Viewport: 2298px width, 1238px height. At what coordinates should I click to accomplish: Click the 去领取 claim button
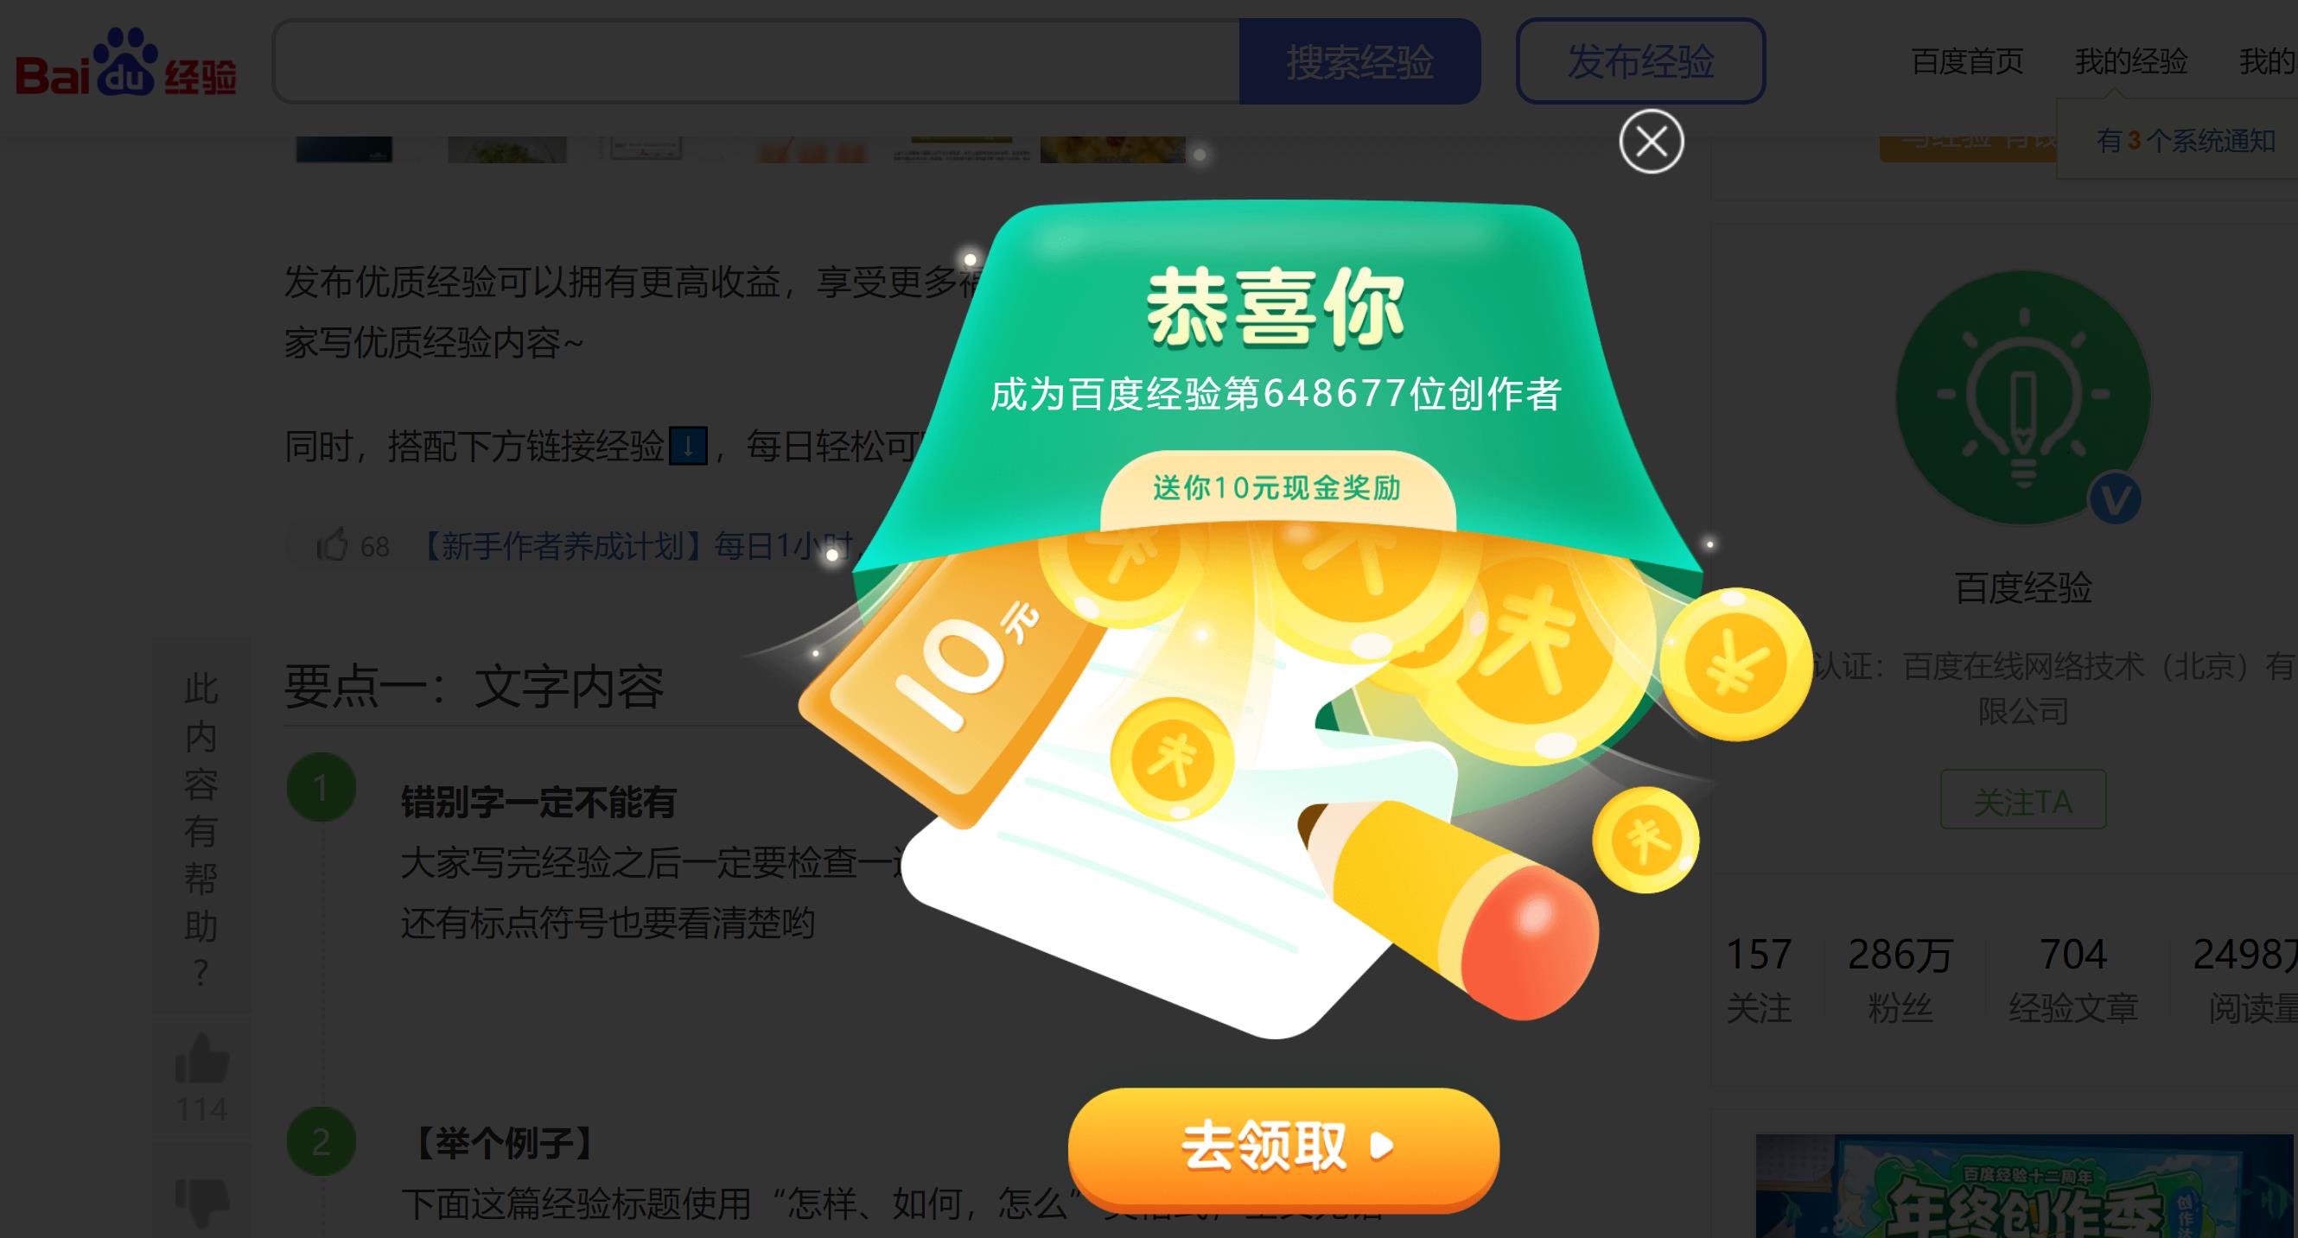tap(1283, 1149)
